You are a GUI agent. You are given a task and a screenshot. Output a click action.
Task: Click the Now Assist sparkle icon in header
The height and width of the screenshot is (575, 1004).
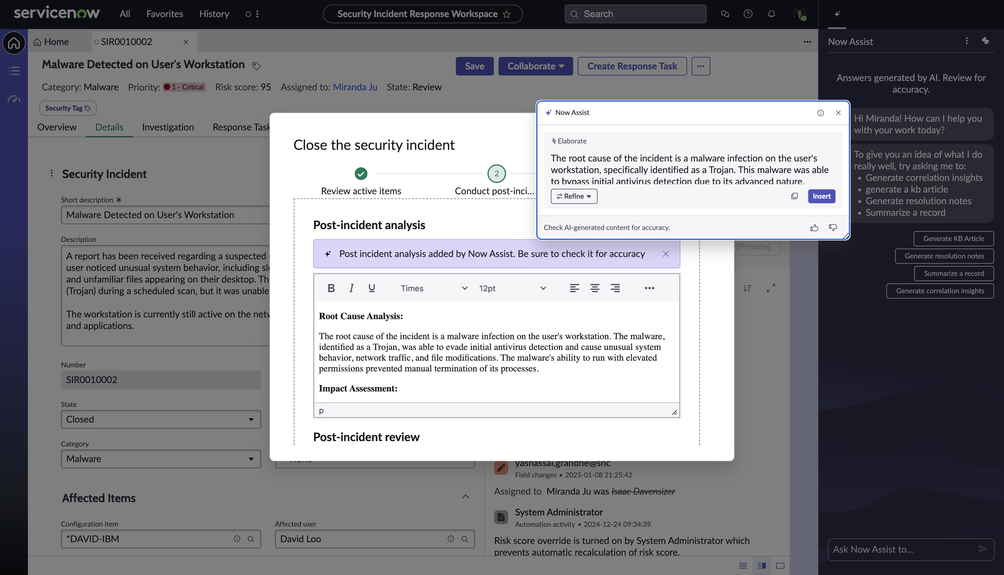(837, 14)
